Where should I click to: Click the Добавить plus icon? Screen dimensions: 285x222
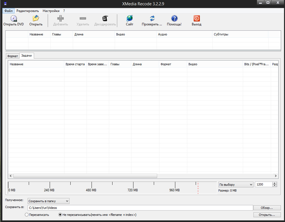(x=61, y=18)
